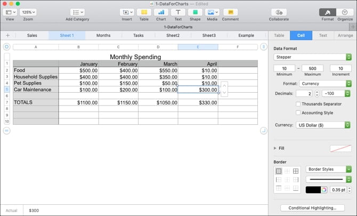Click the Add Category button

coord(77,12)
